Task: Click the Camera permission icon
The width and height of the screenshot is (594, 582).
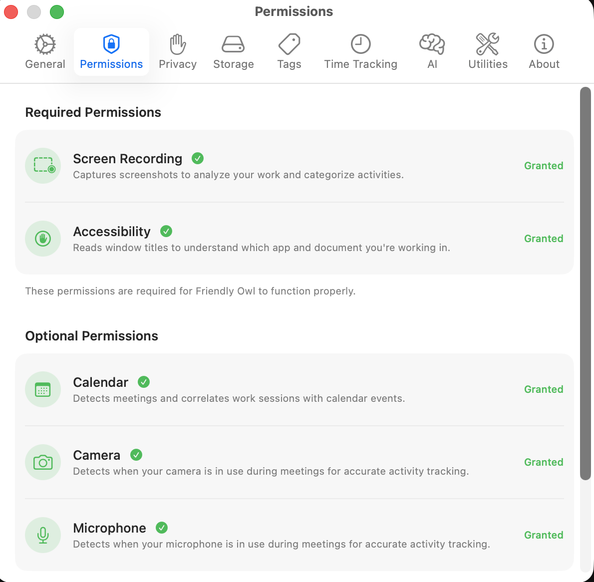Action: click(43, 462)
